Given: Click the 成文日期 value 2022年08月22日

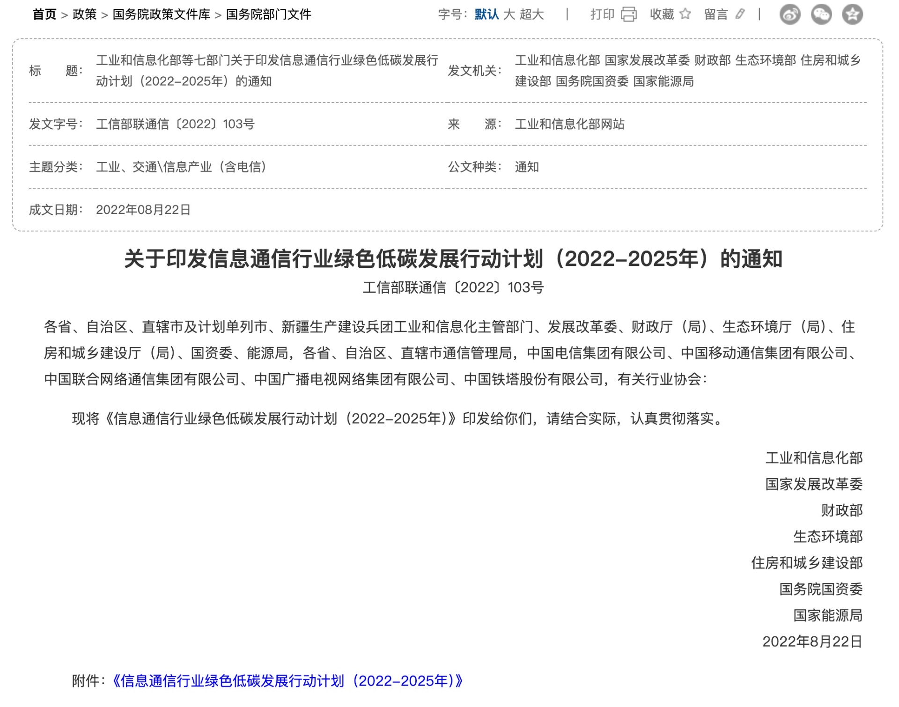Looking at the screenshot, I should pyautogui.click(x=143, y=210).
